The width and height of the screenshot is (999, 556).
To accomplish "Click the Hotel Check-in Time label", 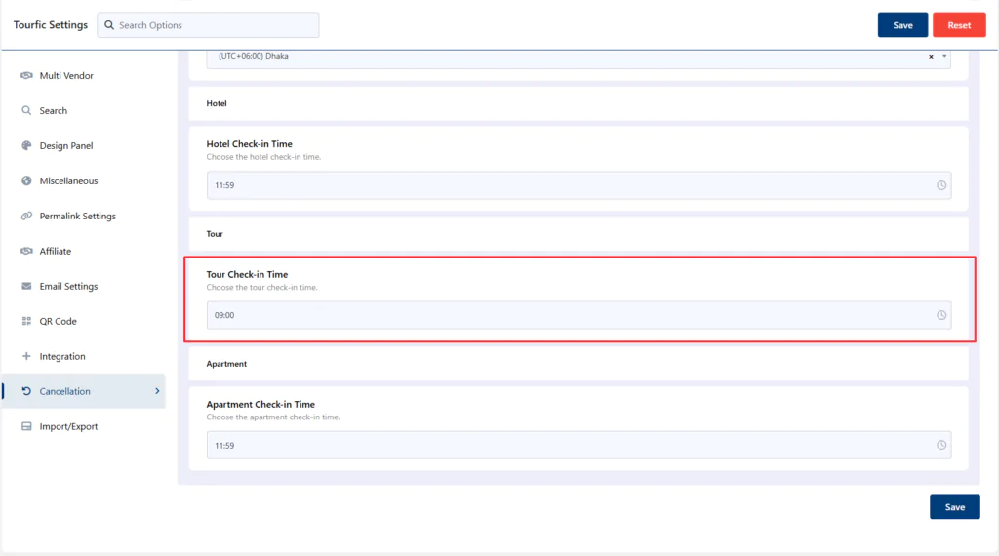I will click(x=249, y=144).
